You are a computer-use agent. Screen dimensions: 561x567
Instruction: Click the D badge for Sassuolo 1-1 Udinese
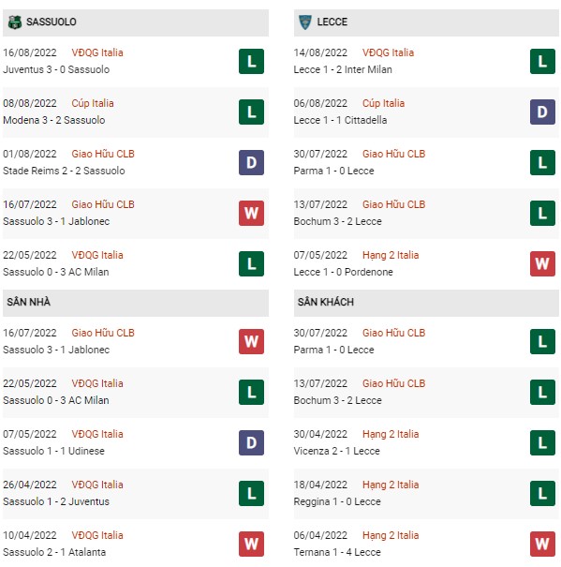[x=251, y=442]
